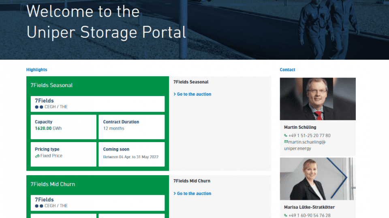Click the '7Fields Mid Churn' heading above the auction link
The image size is (389, 218).
192,181
